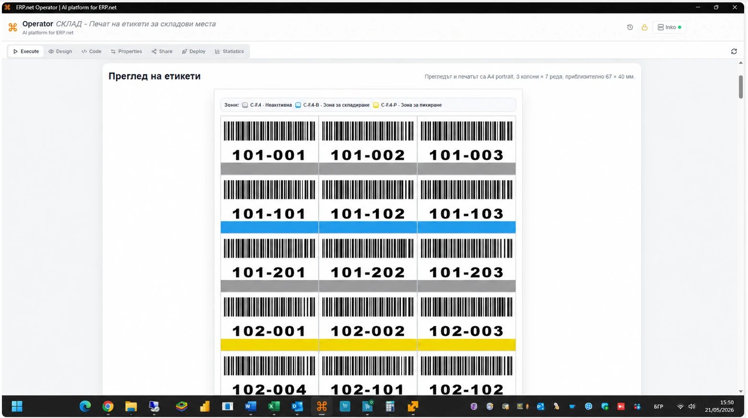Pick the 101-202 label
This screenshot has width=748, height=418.
(x=368, y=263)
